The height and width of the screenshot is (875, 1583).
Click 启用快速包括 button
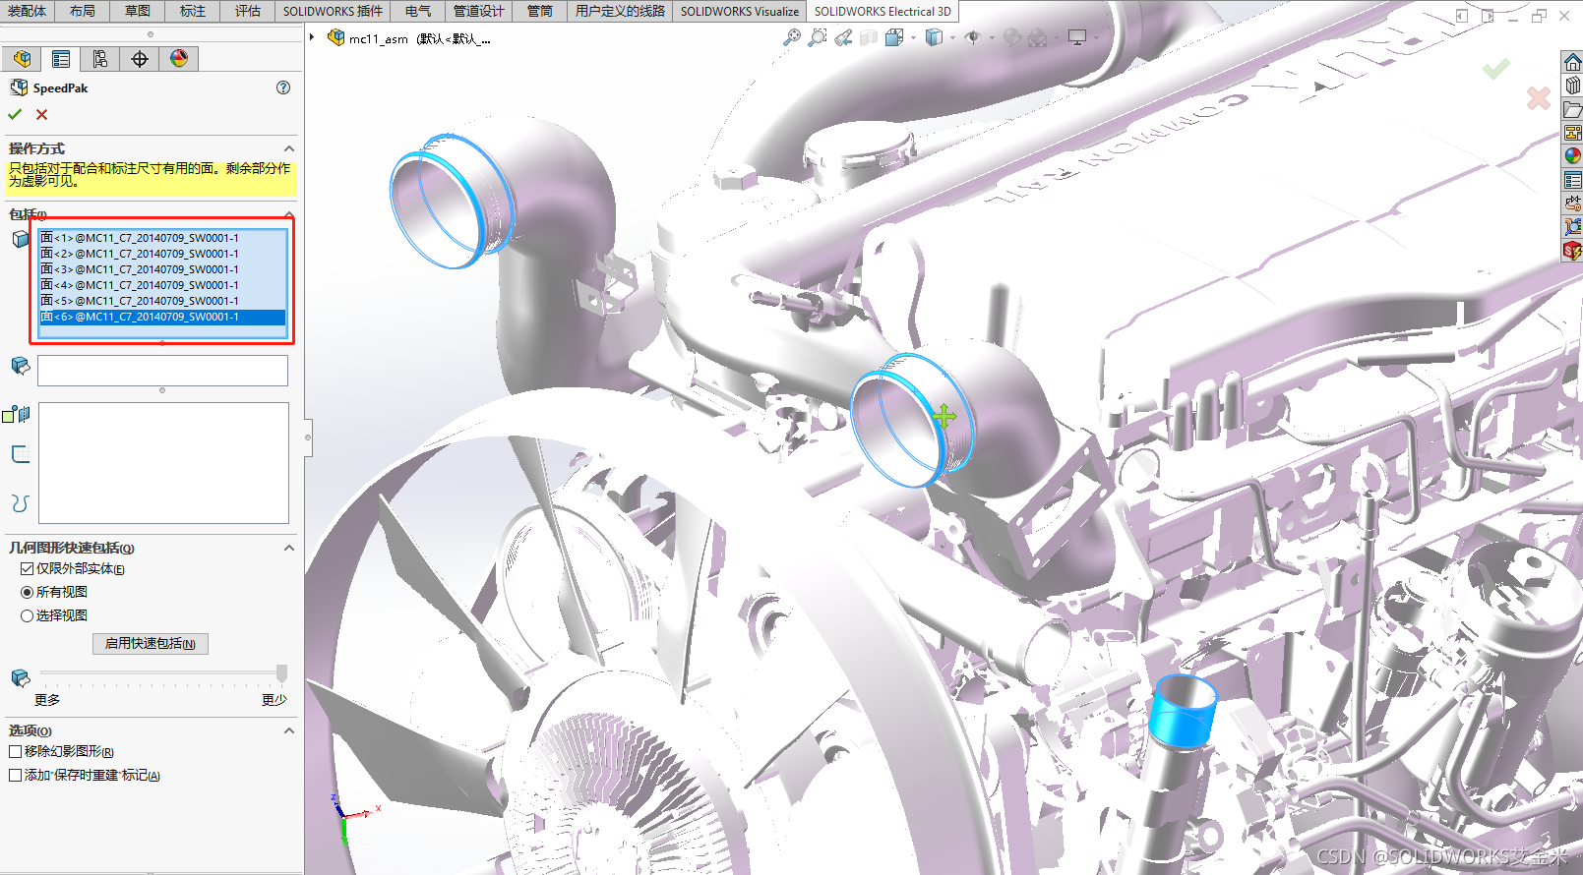(x=151, y=643)
